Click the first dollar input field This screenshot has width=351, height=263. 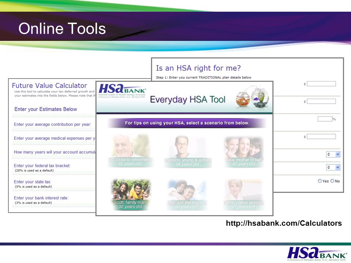click(321, 84)
